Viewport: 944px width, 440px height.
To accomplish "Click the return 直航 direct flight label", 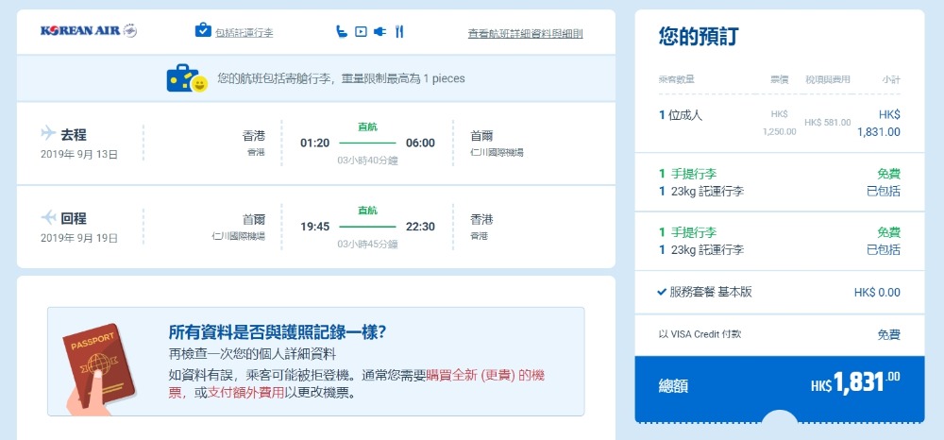I will coord(367,210).
